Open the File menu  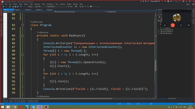pyautogui.click(x=2, y=4)
